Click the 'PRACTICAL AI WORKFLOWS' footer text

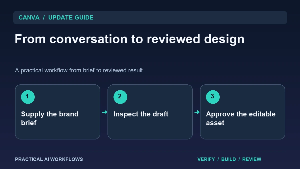click(x=49, y=159)
